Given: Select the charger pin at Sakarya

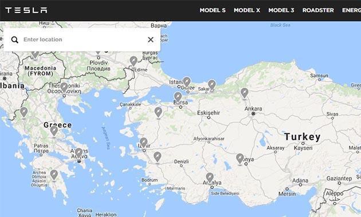Looking at the screenshot, I should coord(211,85).
